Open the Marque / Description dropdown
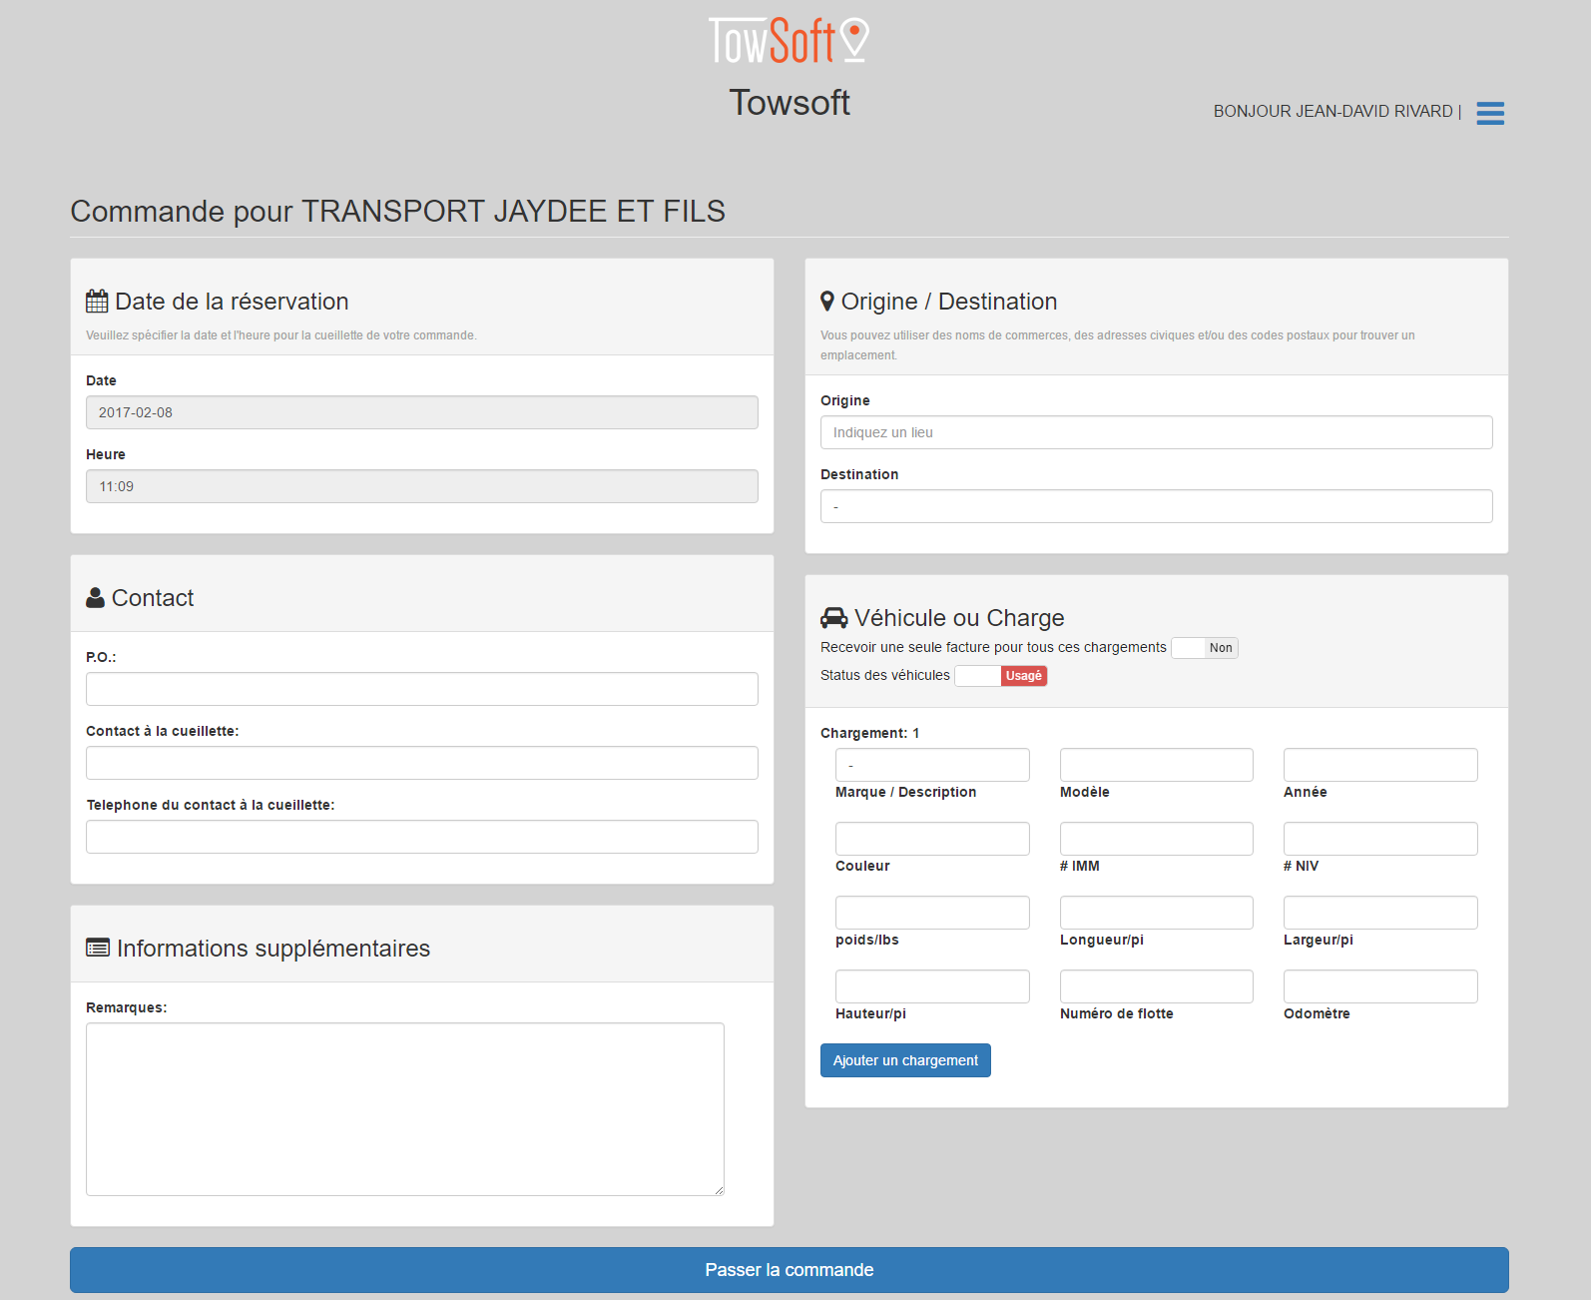The height and width of the screenshot is (1300, 1591). point(931,765)
